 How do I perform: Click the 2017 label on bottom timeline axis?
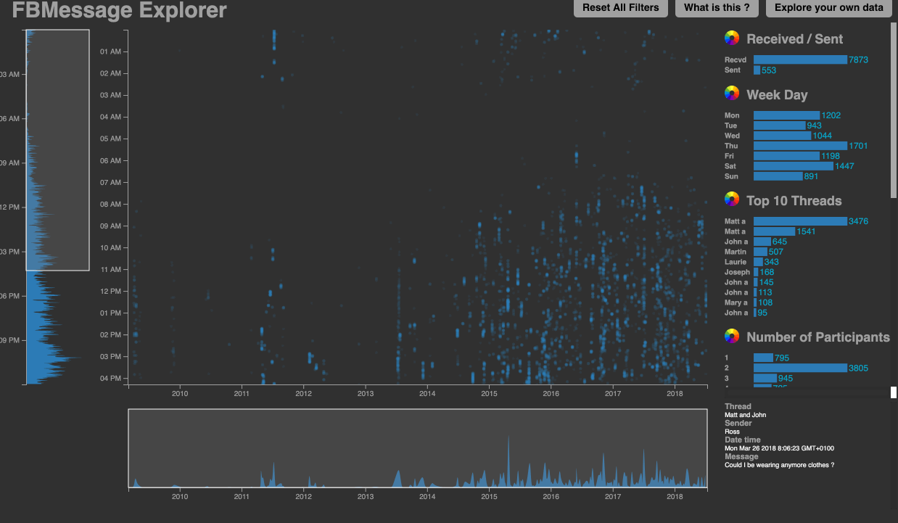tap(613, 497)
